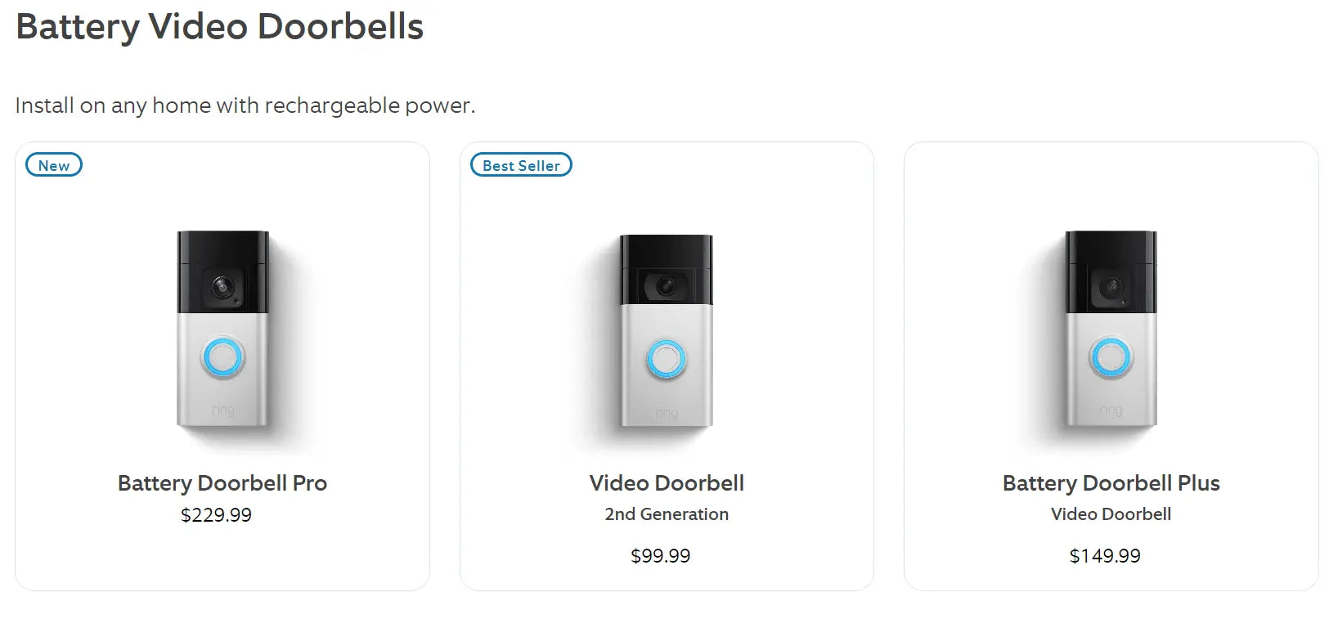This screenshot has width=1338, height=619.
Task: Click the $149.99 price label
Action: pyautogui.click(x=1105, y=555)
